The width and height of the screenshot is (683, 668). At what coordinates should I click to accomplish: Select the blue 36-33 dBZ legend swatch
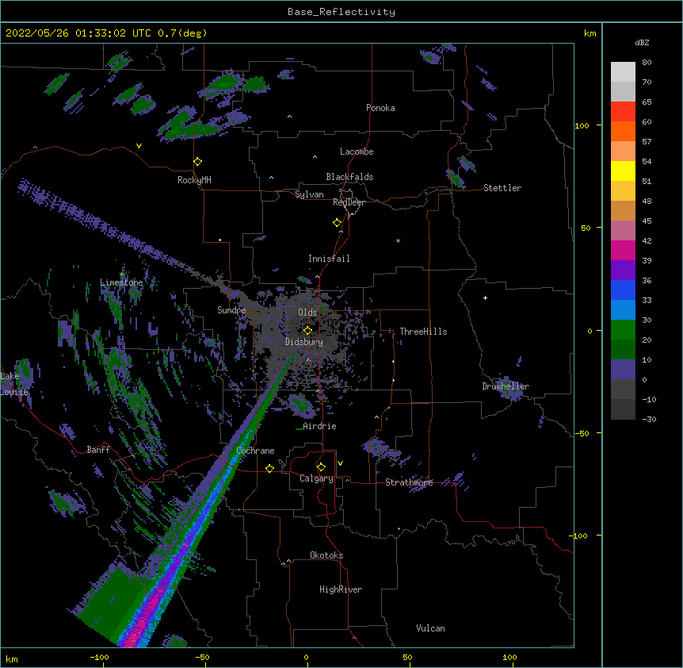[623, 290]
